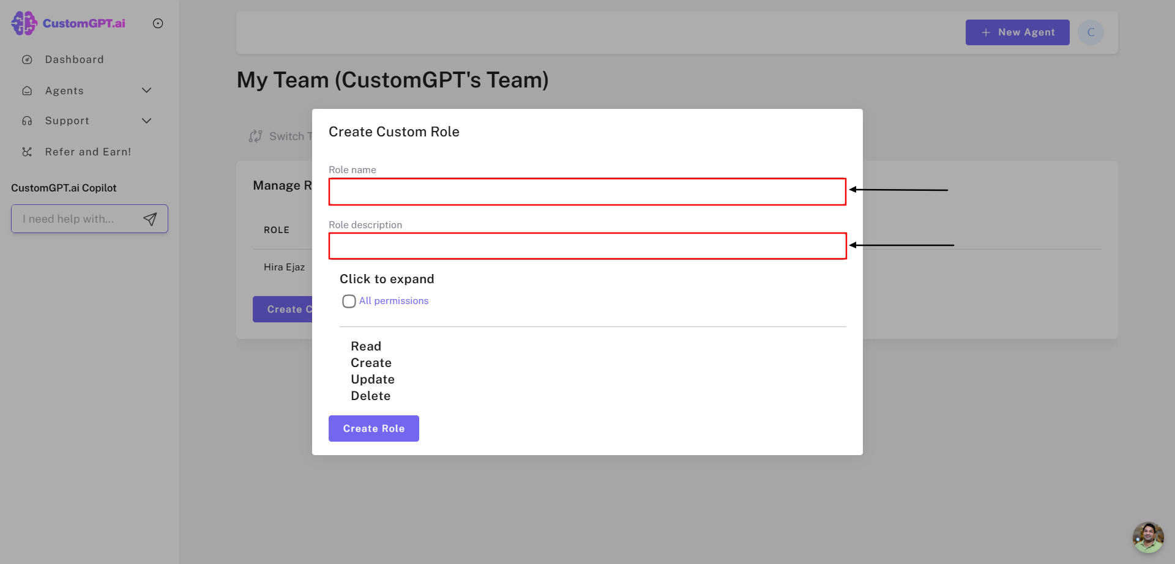
Task: Open Support in the sidebar
Action: click(67, 121)
